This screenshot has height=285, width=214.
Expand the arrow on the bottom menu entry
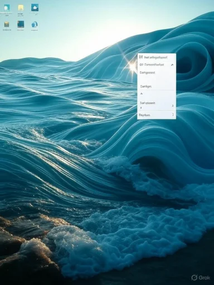point(173,115)
